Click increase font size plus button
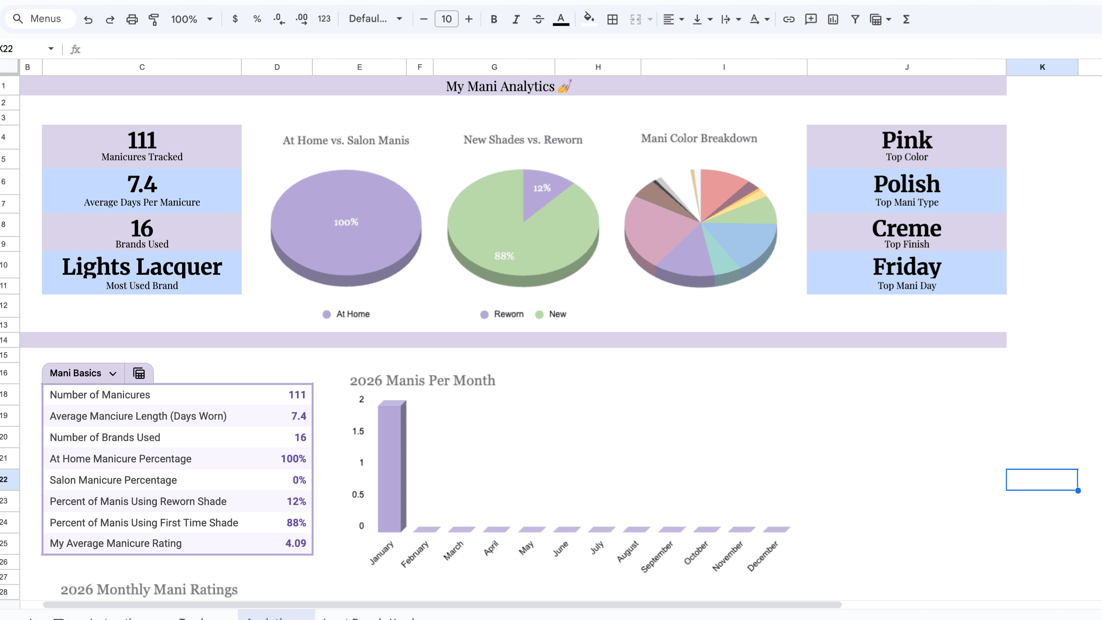Image resolution: width=1102 pixels, height=620 pixels. pyautogui.click(x=469, y=19)
